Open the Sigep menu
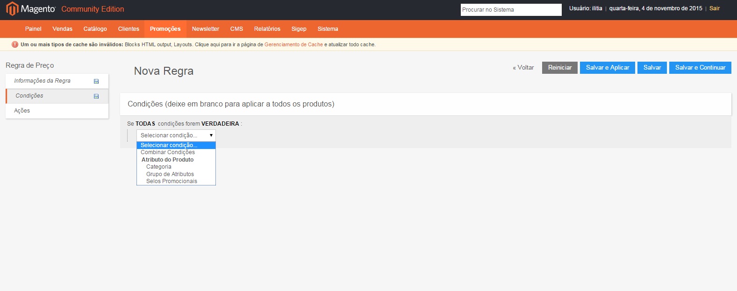 coord(299,29)
